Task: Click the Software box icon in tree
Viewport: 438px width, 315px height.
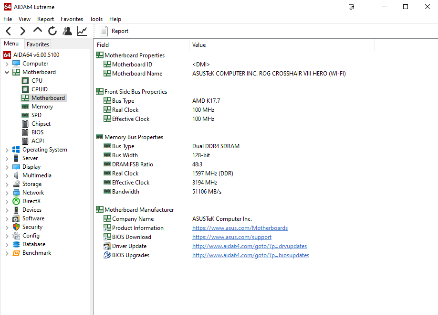Action: [16, 218]
